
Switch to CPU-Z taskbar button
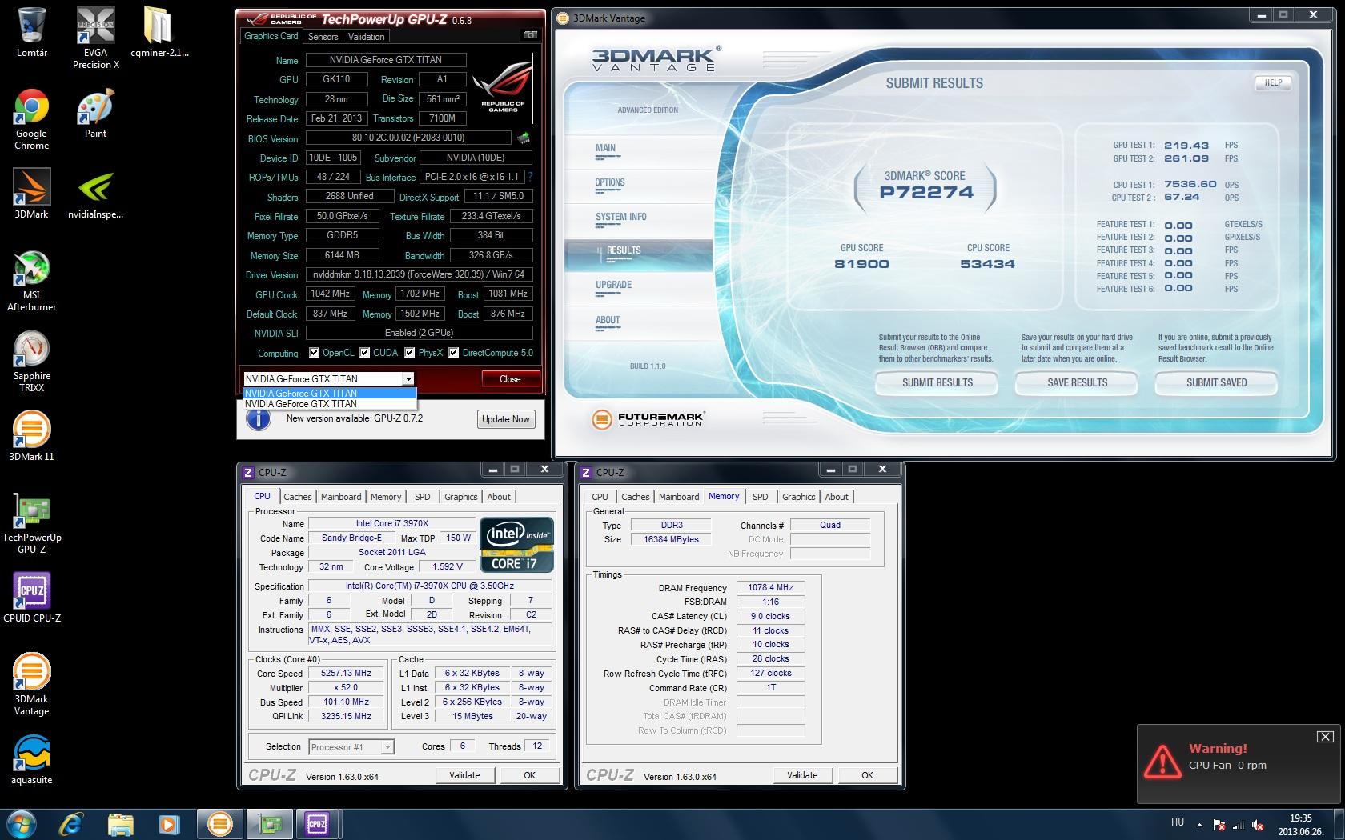tap(317, 823)
